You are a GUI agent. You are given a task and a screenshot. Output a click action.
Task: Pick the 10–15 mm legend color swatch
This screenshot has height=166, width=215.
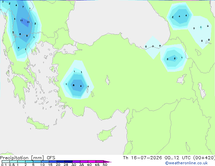45,162
